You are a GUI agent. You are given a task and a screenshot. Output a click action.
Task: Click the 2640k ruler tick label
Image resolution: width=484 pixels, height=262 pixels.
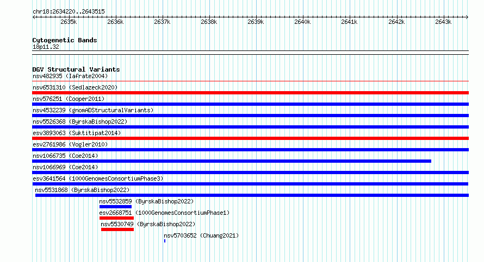tap(302, 22)
